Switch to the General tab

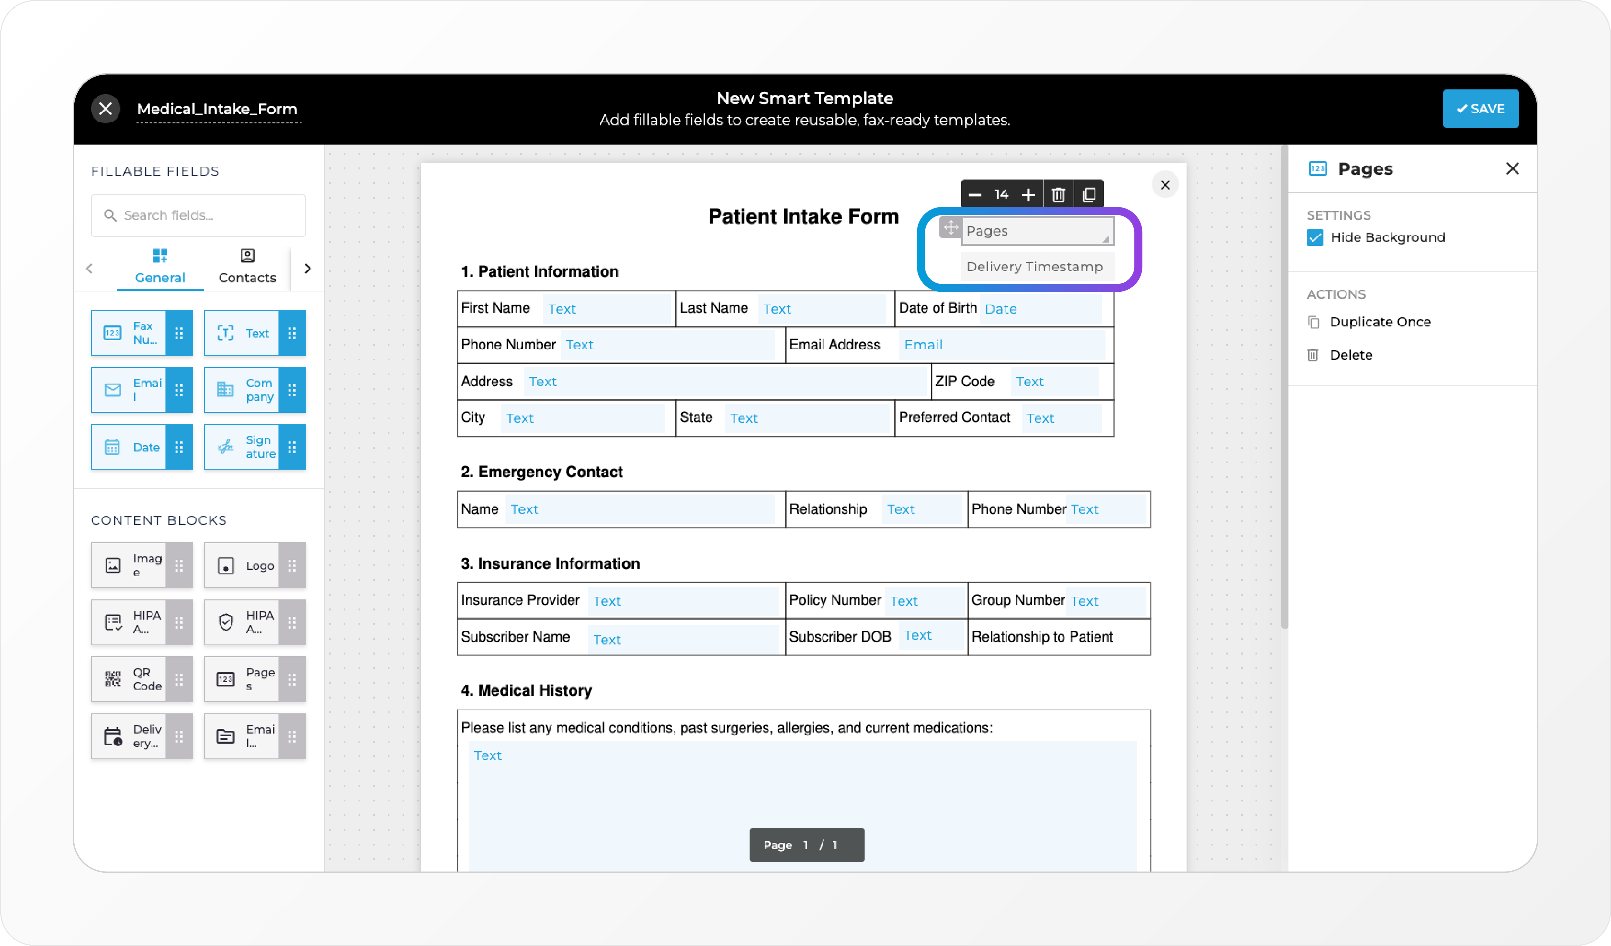pos(160,267)
